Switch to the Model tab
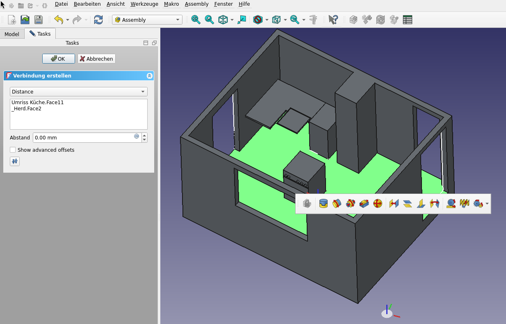The height and width of the screenshot is (324, 506). click(x=12, y=34)
